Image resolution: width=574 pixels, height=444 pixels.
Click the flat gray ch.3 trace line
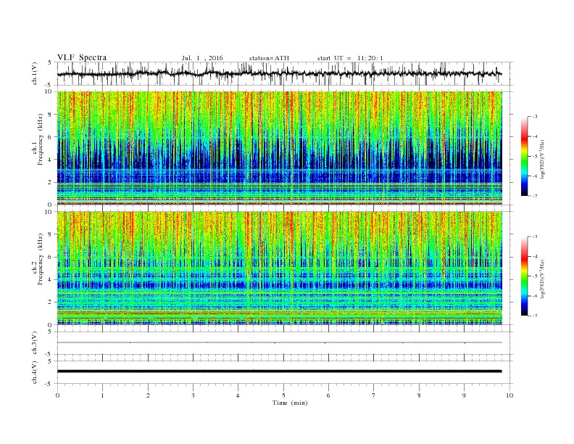[x=279, y=342]
